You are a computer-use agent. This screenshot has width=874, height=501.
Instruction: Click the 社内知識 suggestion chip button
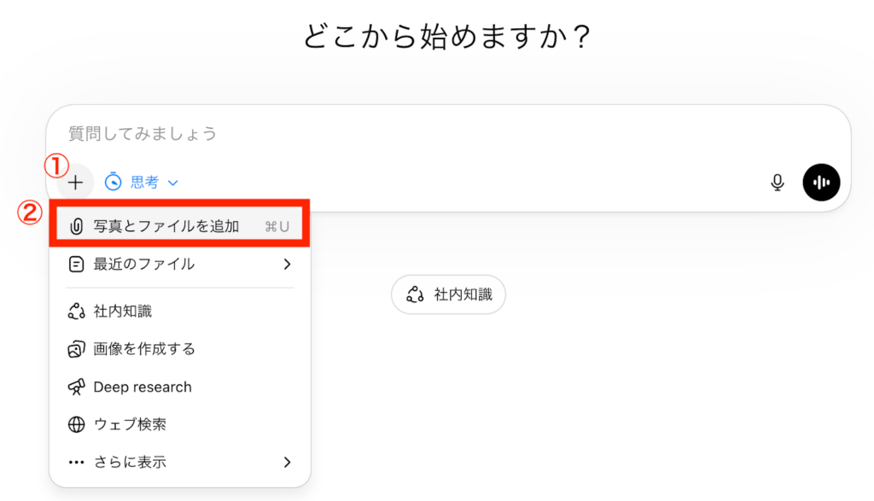click(x=448, y=294)
